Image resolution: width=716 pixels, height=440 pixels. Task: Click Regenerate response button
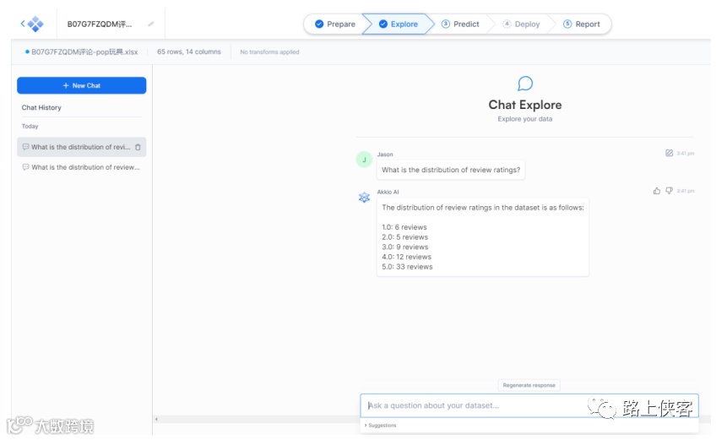(529, 385)
